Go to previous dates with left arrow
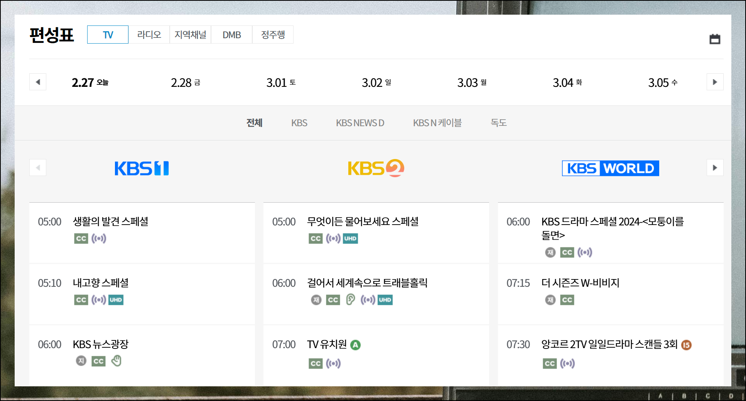Screen dimensions: 746x401 click(38, 82)
